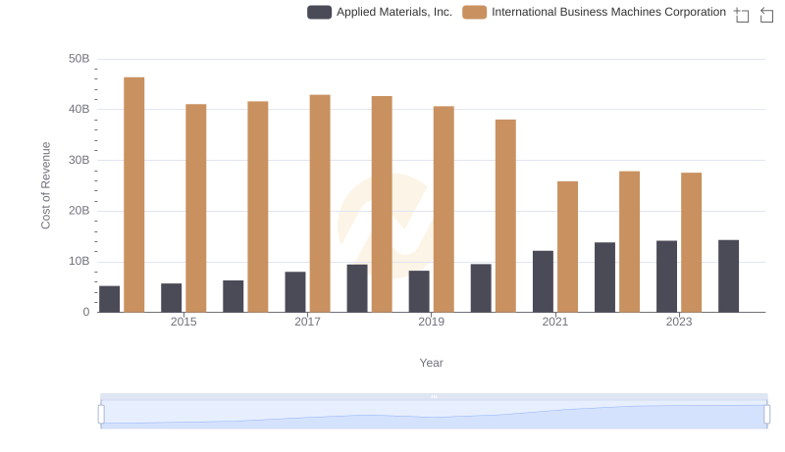Toggle International Business Machines Corporation legend swatch

click(x=475, y=12)
